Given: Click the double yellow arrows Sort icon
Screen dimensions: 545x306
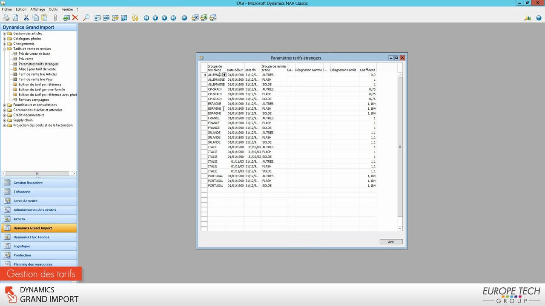Looking at the screenshot, I should [135, 18].
